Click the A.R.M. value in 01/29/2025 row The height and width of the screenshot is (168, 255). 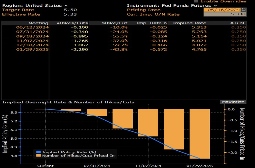239,49
